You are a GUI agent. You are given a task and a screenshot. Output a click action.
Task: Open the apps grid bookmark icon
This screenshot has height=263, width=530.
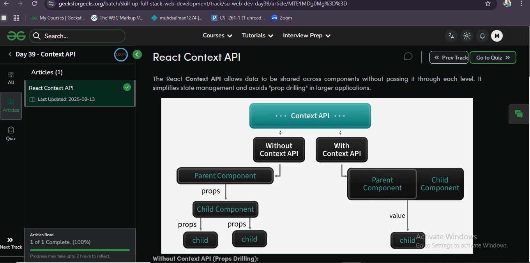[16, 18]
